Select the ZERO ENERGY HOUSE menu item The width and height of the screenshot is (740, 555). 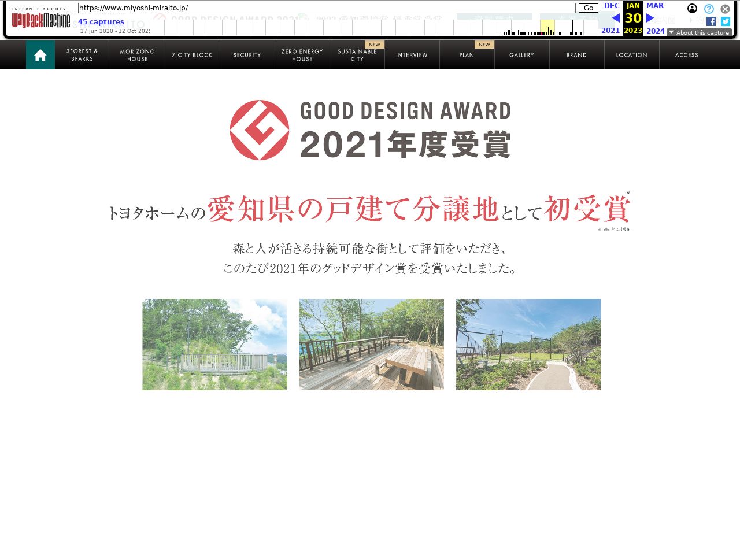click(x=302, y=55)
